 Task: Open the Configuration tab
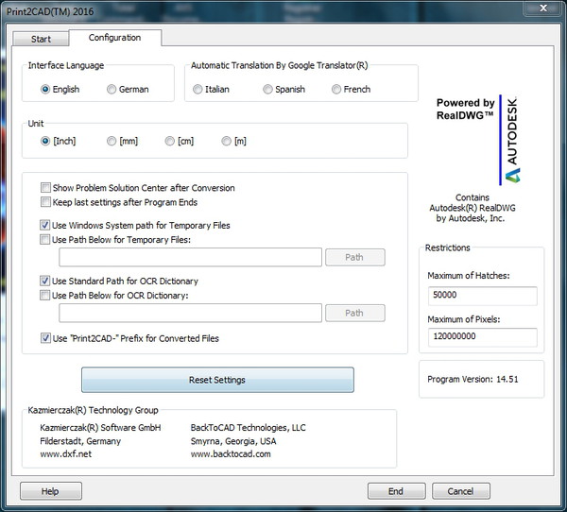click(115, 38)
